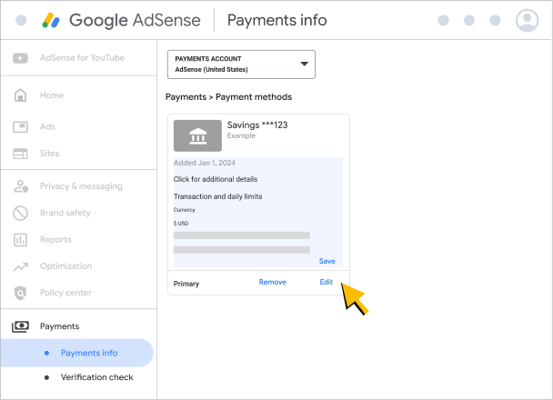Click the Save link
The width and height of the screenshot is (553, 400).
(x=327, y=261)
